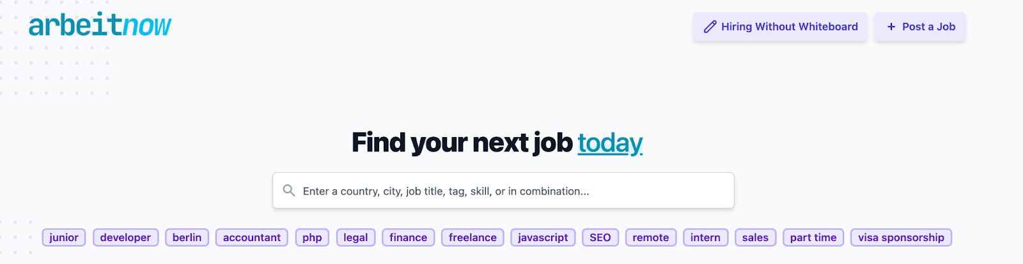The width and height of the screenshot is (1023, 264).
Task: Click the underlined 'today' link
Action: point(610,143)
